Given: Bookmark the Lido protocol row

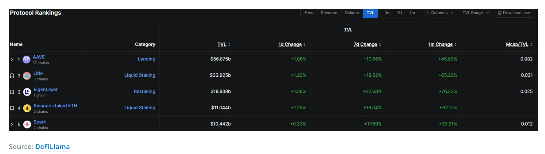Looking at the screenshot, I should [12, 76].
